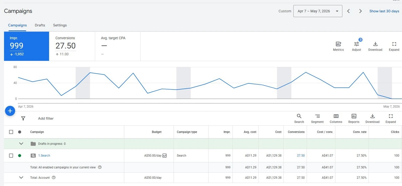Sort by Impr. column header

click(x=227, y=132)
